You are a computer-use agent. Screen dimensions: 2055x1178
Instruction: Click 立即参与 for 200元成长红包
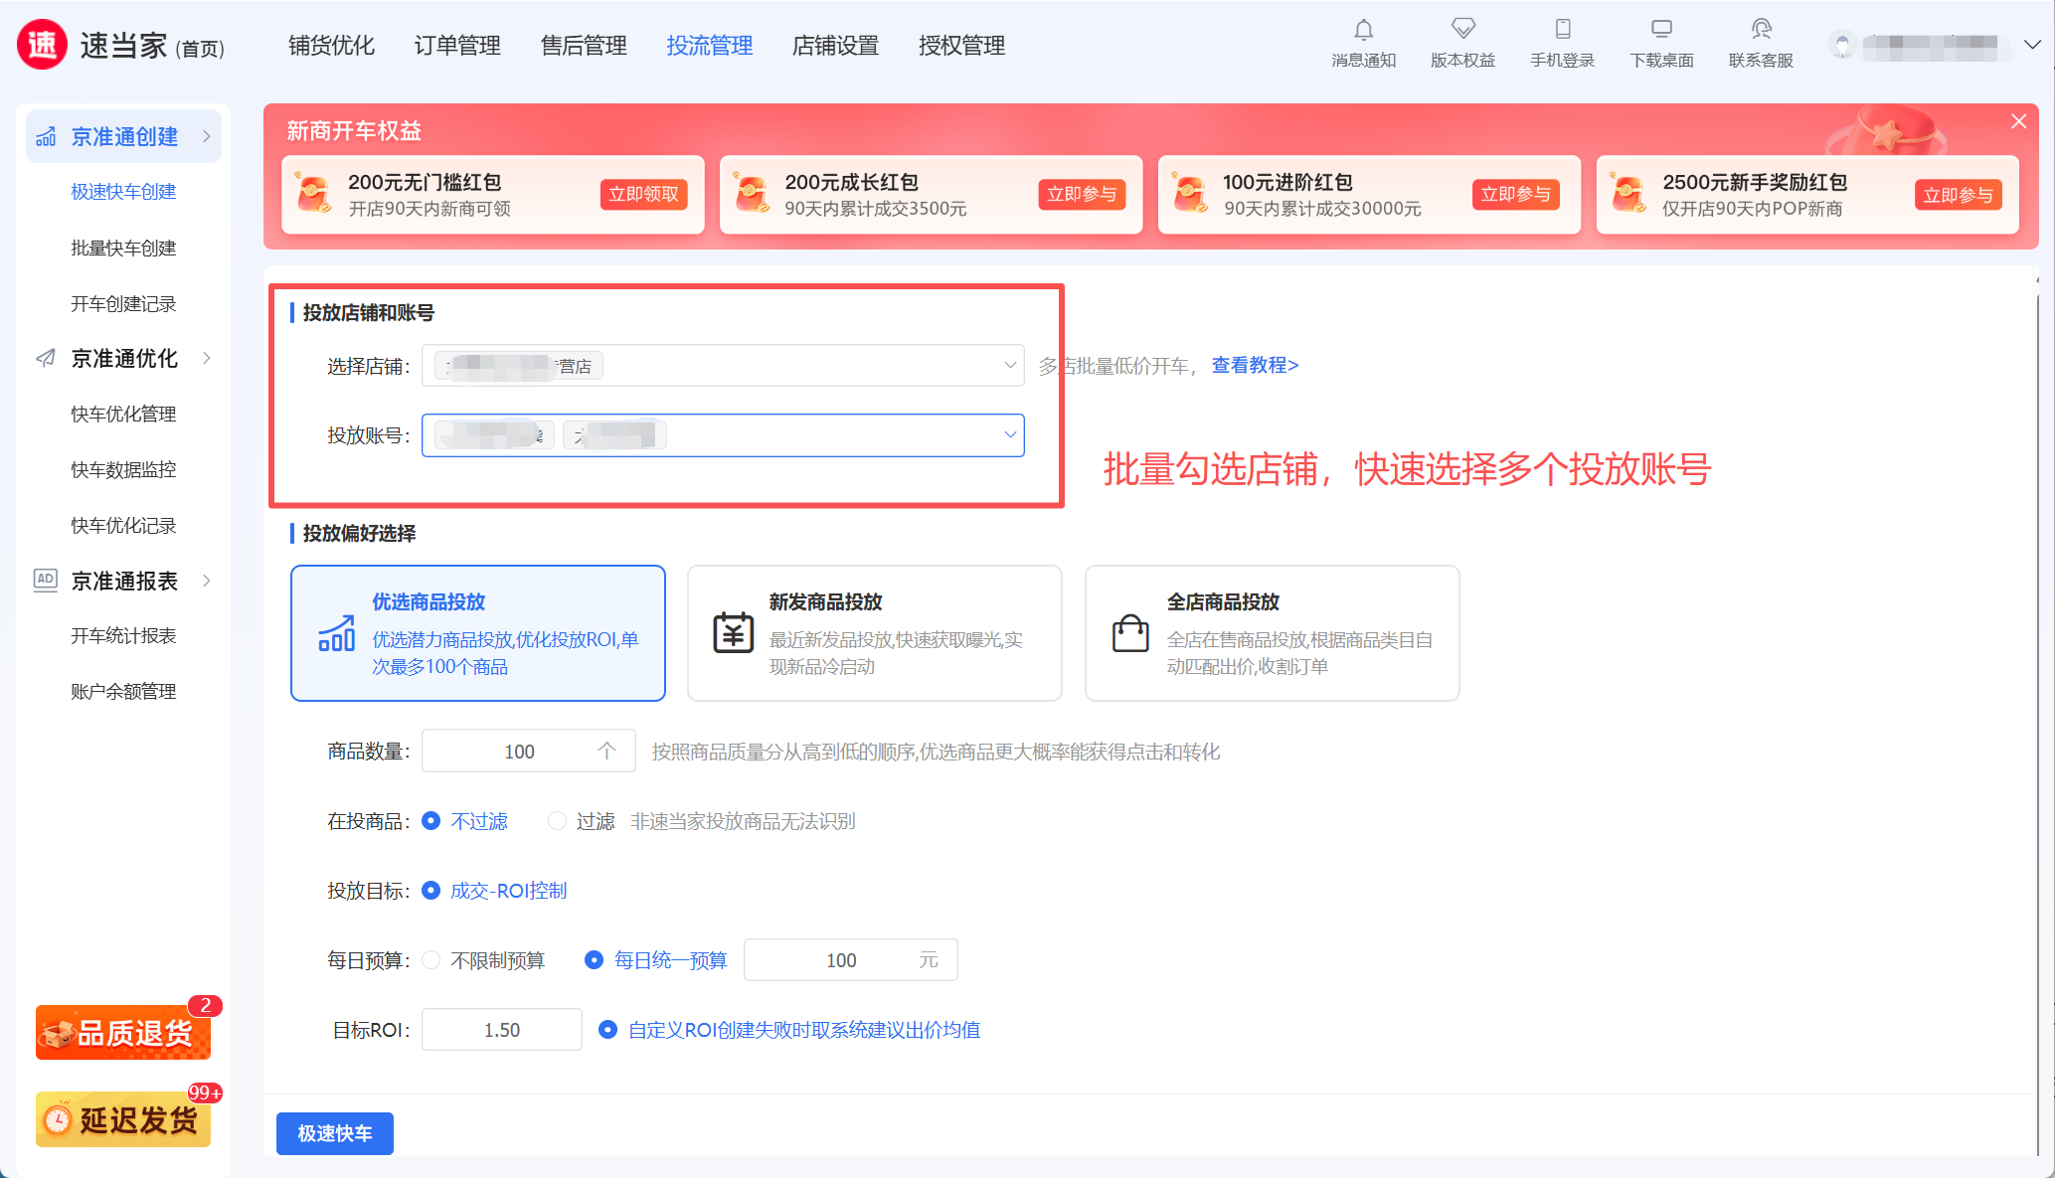point(1082,195)
